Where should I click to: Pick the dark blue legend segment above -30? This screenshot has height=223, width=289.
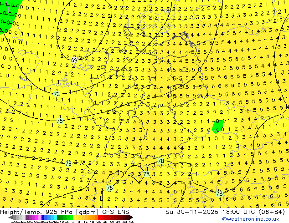[43, 217]
